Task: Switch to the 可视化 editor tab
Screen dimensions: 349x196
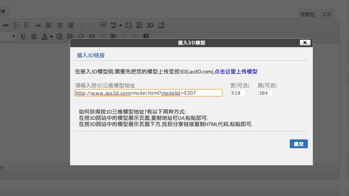Action: tap(307, 14)
